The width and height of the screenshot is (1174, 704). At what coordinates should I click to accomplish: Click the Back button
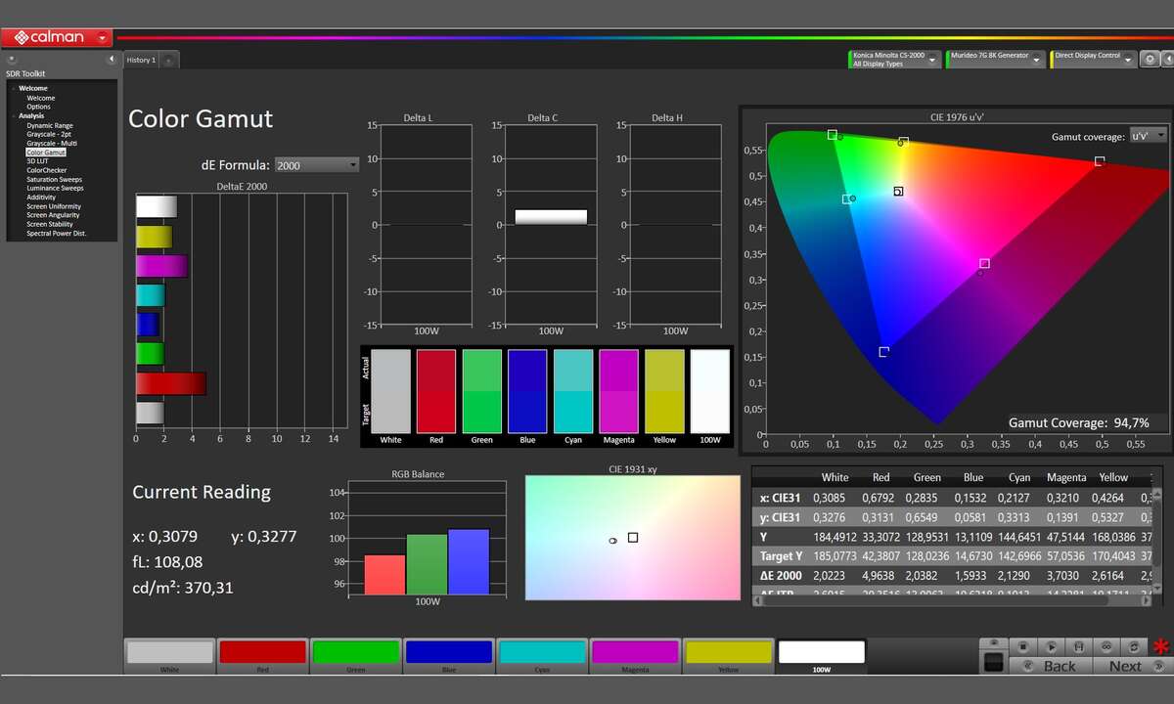1059,666
